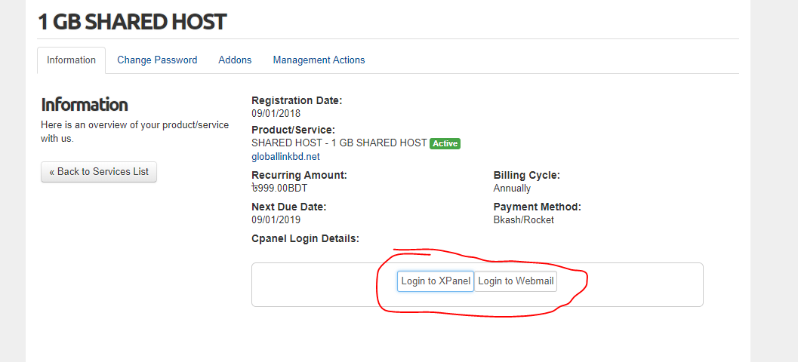The width and height of the screenshot is (798, 362).
Task: Switch to the Information tab
Action: coord(71,60)
